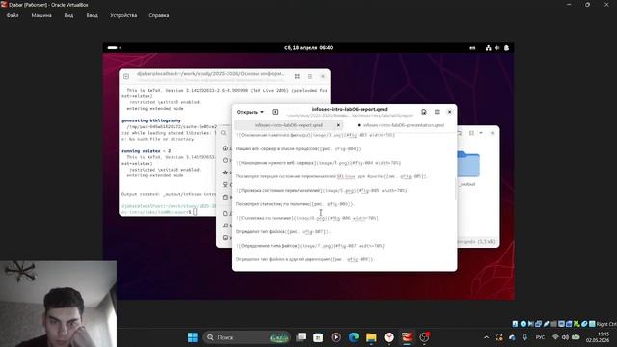Click the network icon in GNOME top bar
The height and width of the screenshot is (347, 617).
point(489,48)
